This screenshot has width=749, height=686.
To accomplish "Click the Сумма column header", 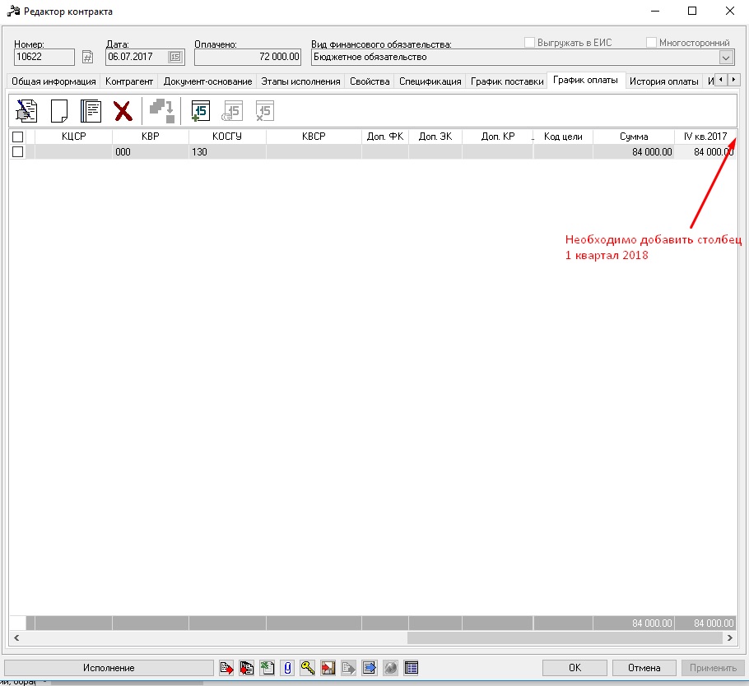I will [634, 137].
